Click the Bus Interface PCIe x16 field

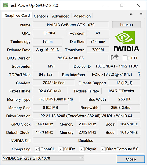click(x=112, y=75)
